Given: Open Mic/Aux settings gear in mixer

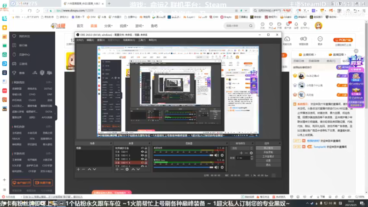Looking at the screenshot, I should click(222, 167).
